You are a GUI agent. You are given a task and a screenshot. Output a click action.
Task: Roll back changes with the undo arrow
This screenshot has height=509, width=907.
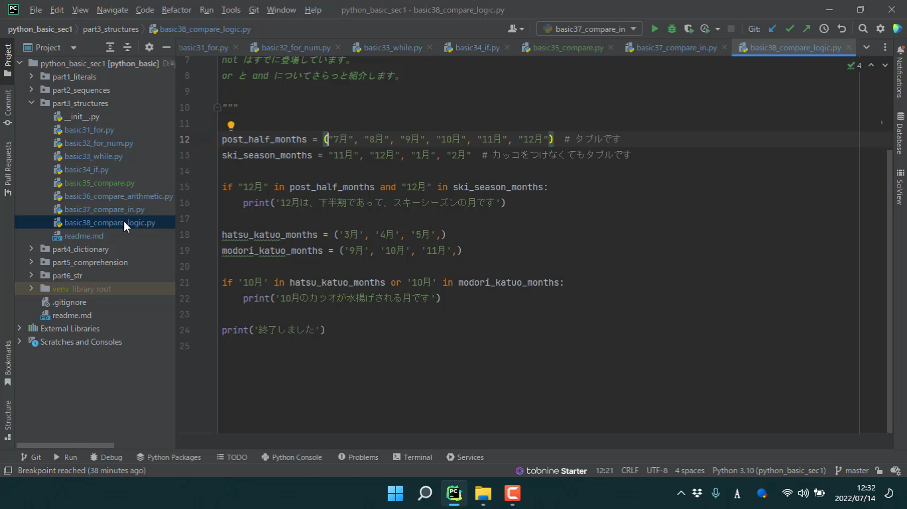coord(842,29)
